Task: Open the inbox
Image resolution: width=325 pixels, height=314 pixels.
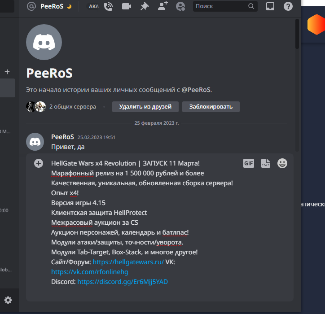Action: pos(270,6)
